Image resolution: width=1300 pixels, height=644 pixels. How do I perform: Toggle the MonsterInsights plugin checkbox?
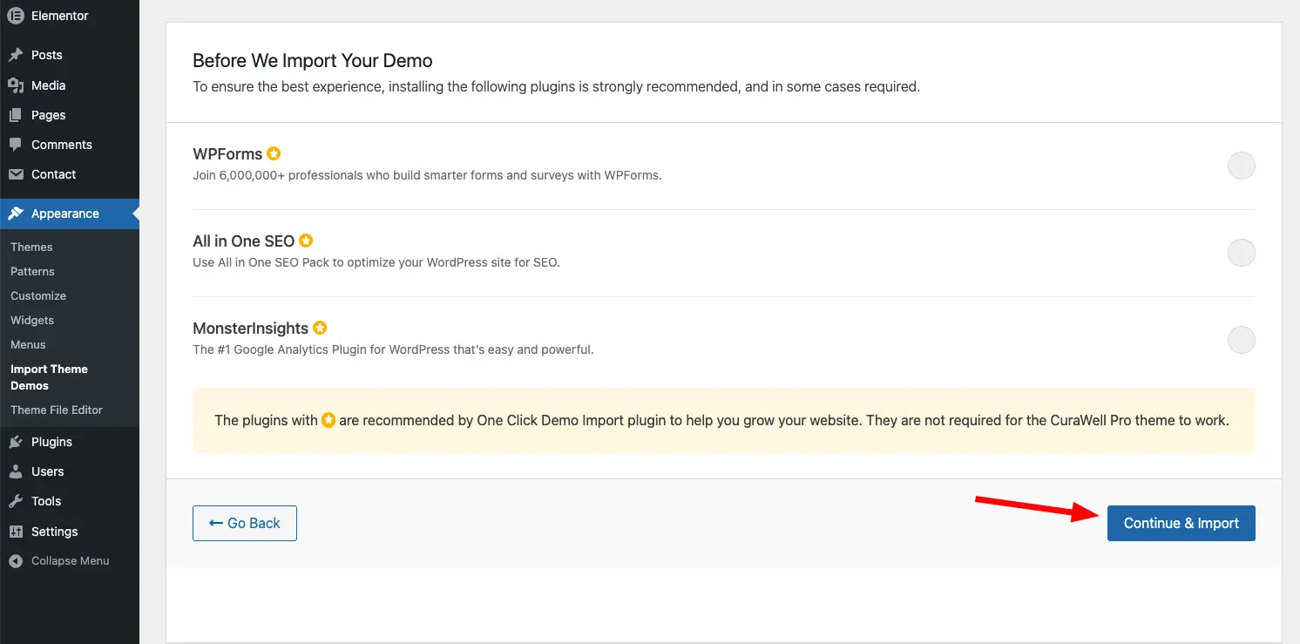[1241, 340]
